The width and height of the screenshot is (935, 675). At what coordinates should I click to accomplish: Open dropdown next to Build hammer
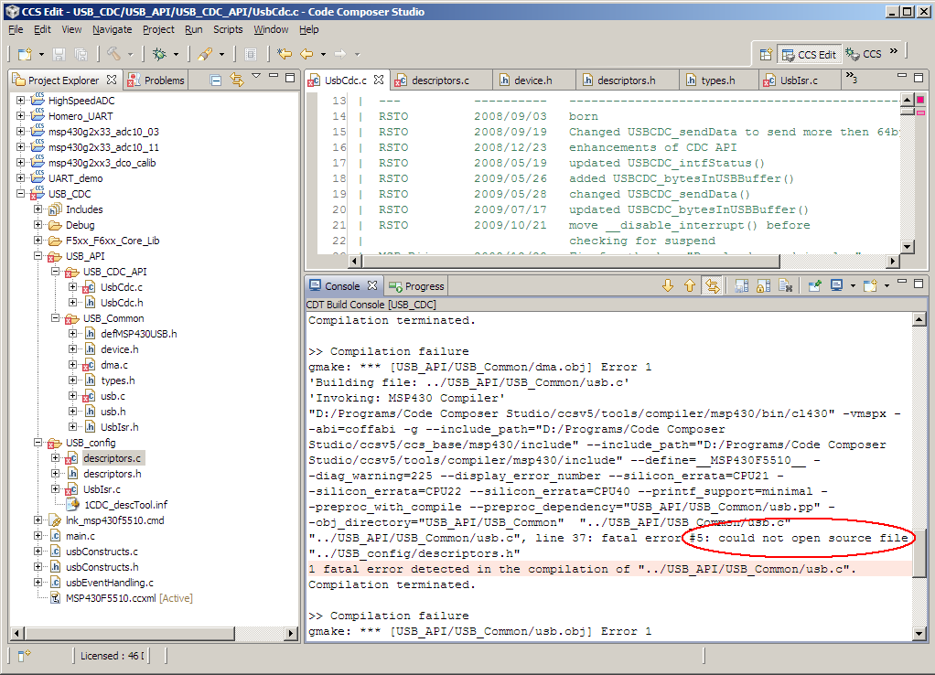tap(131, 54)
